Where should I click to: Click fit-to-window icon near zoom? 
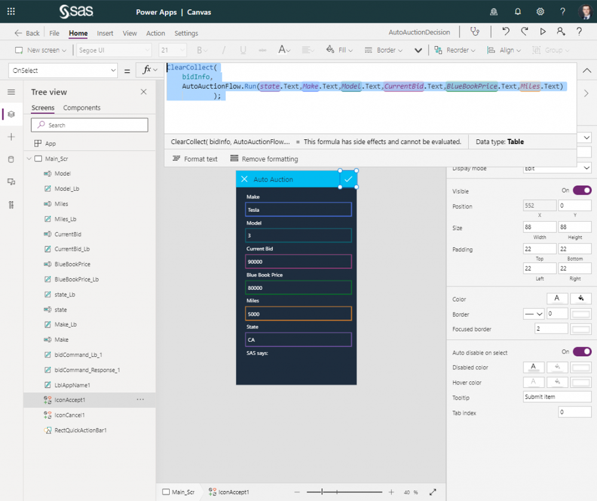[x=433, y=492]
